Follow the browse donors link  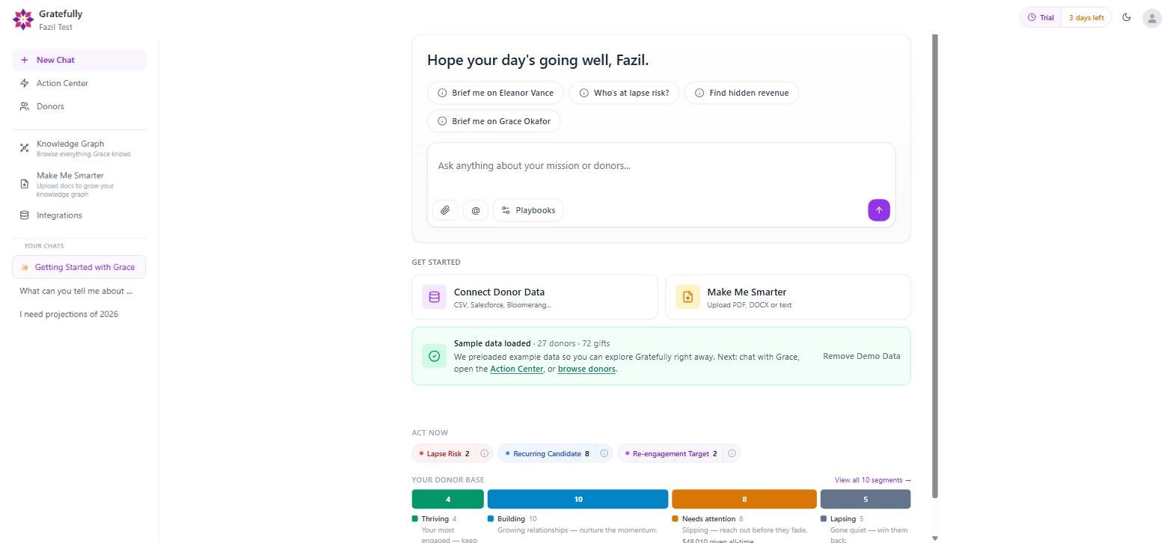coord(586,369)
